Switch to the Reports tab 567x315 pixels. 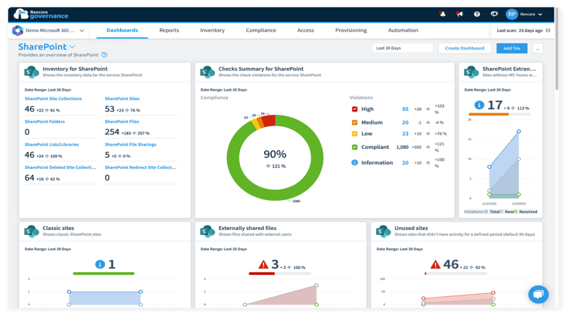(169, 30)
